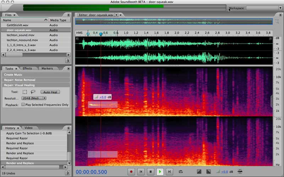
Task: Select the rectangular marquee healing tool
Action: coord(25,92)
